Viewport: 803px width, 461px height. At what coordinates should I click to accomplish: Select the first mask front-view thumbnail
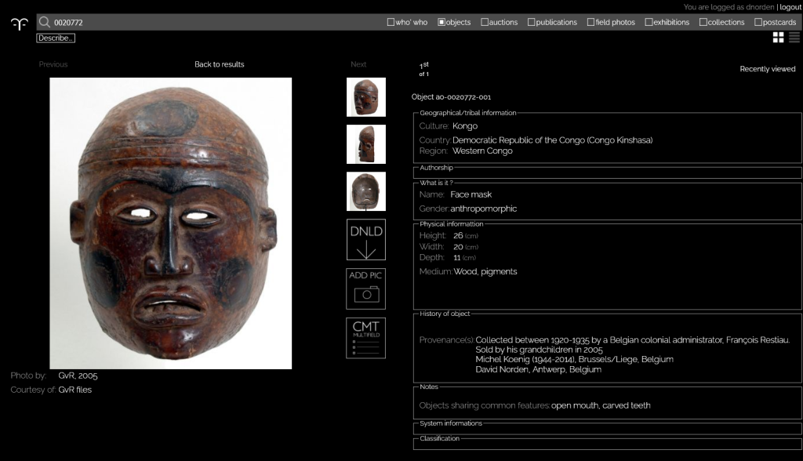point(366,97)
